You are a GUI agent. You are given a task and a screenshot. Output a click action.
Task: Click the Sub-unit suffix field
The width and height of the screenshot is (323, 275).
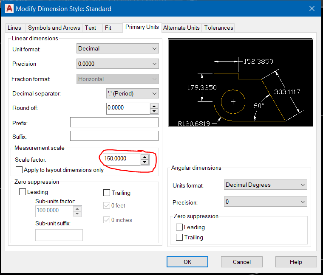59,235
